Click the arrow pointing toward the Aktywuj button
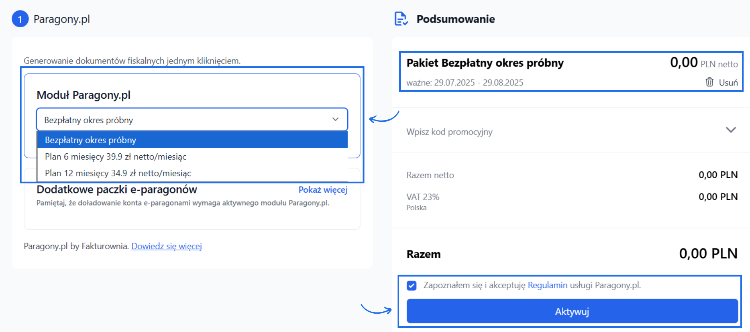Viewport: 750px width, 332px height. [x=377, y=309]
